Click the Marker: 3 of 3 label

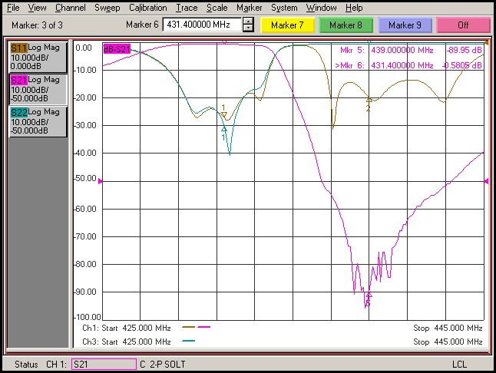[x=37, y=25]
